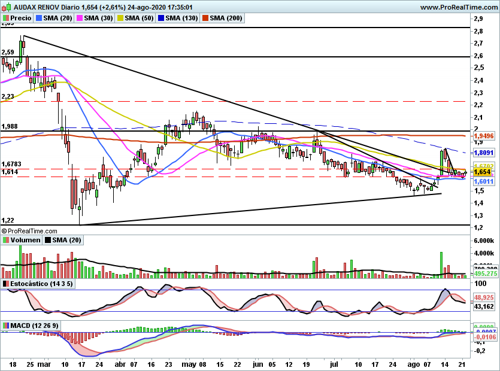
Task: Click the candlestick icon beside Precio
Action: coord(6,18)
